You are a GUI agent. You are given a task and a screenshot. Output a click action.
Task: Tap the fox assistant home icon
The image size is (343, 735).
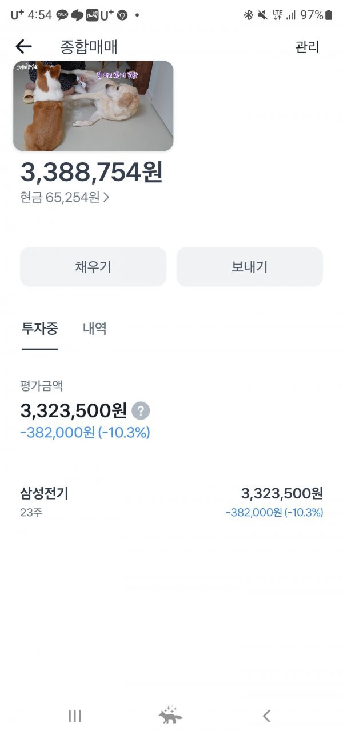170,714
